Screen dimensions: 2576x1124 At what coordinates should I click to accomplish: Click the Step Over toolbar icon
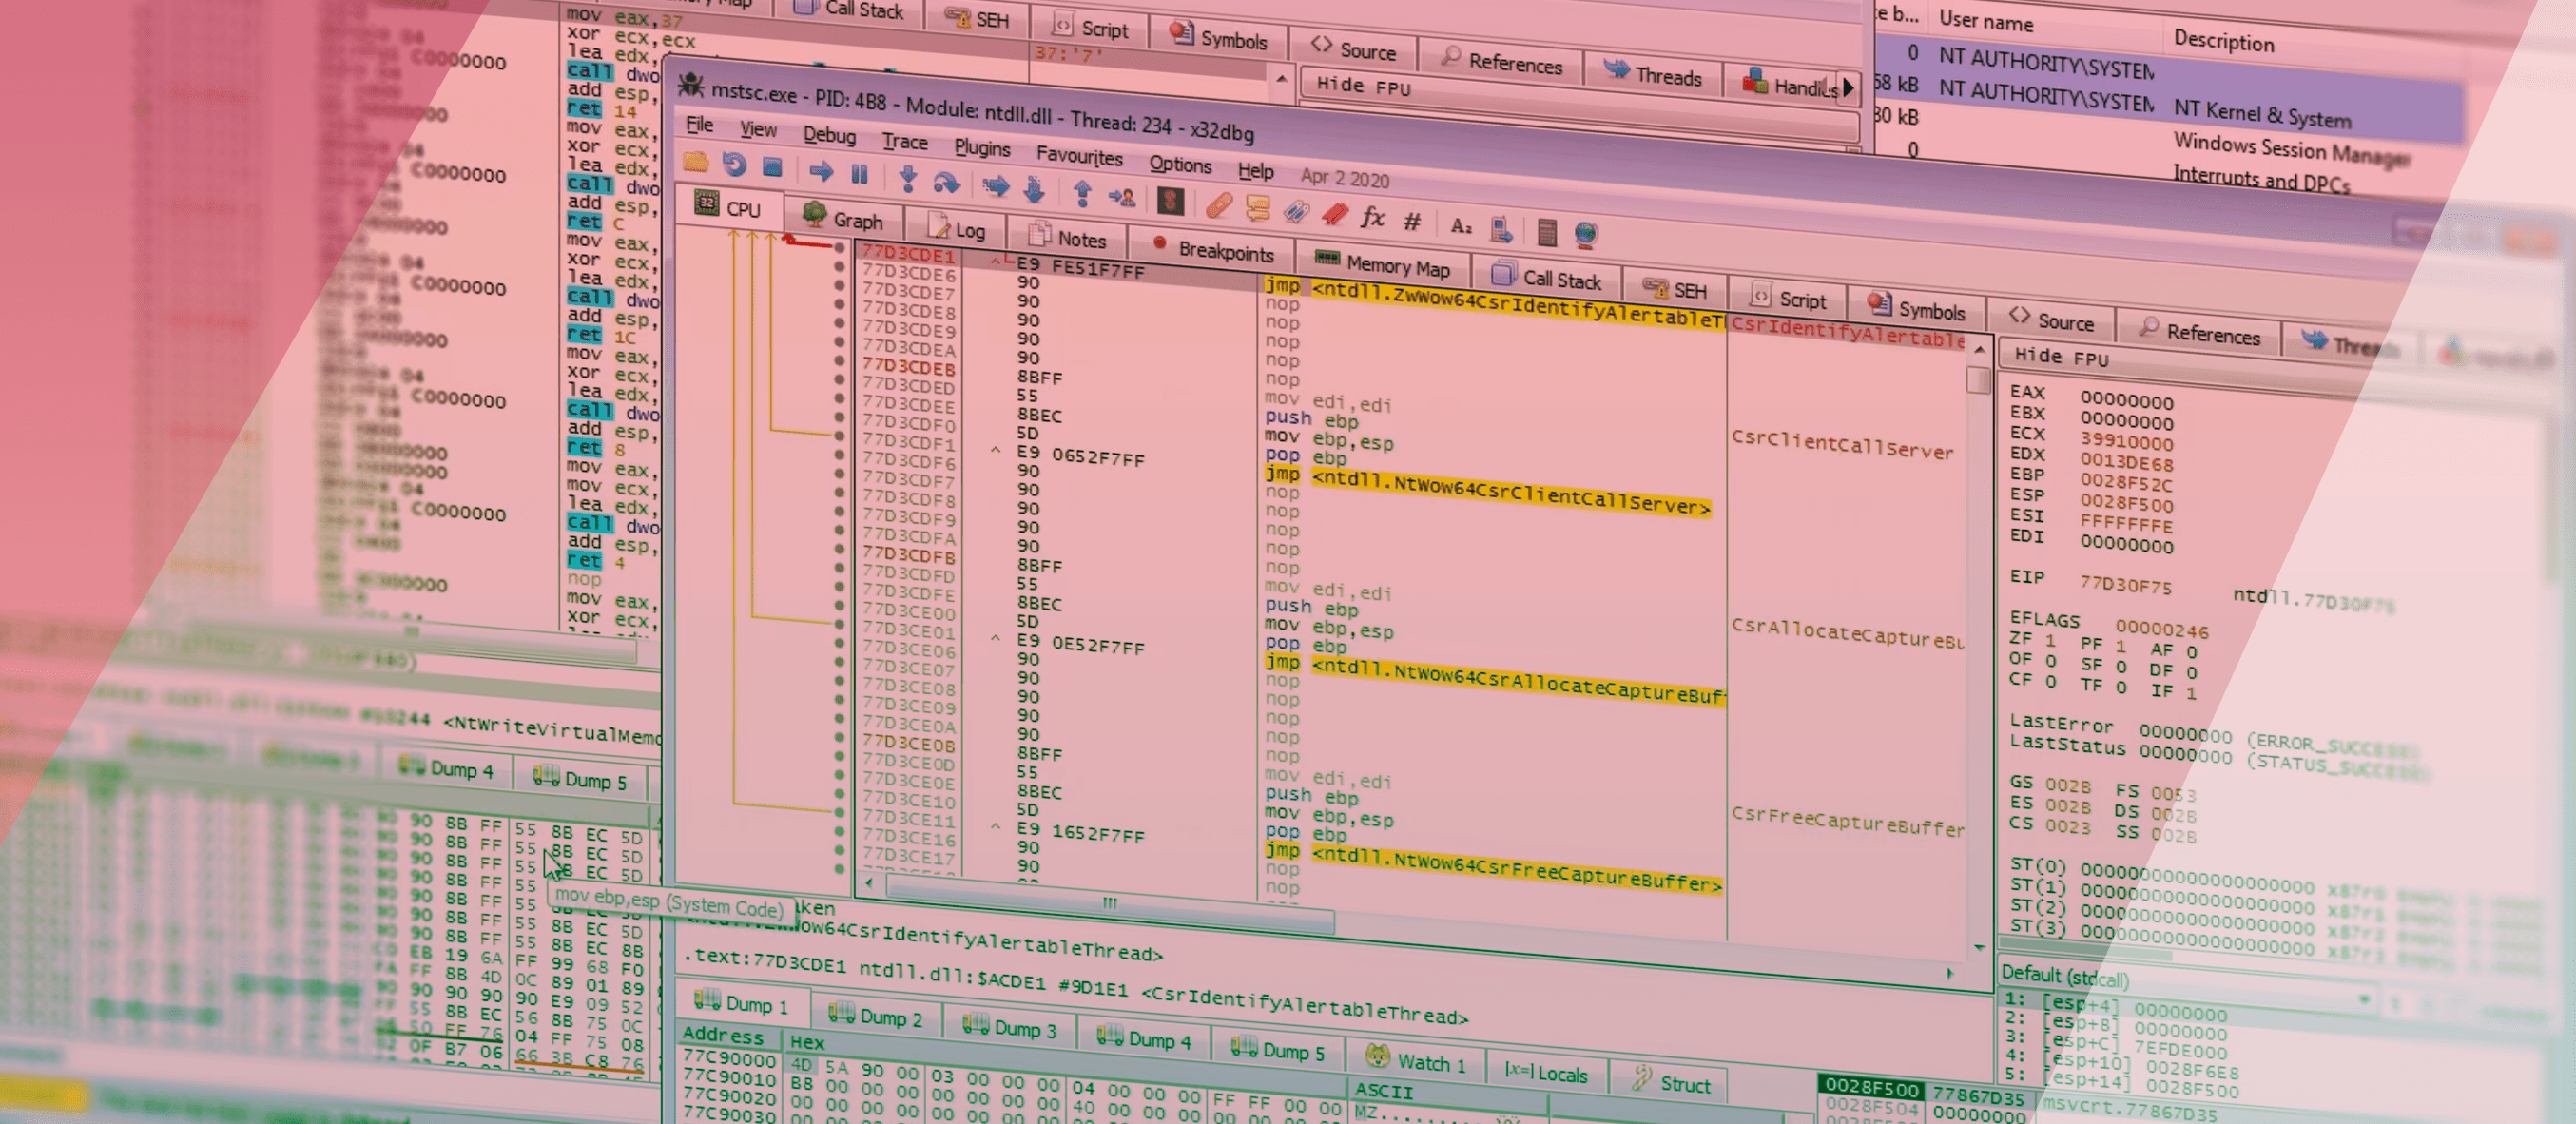click(x=946, y=182)
